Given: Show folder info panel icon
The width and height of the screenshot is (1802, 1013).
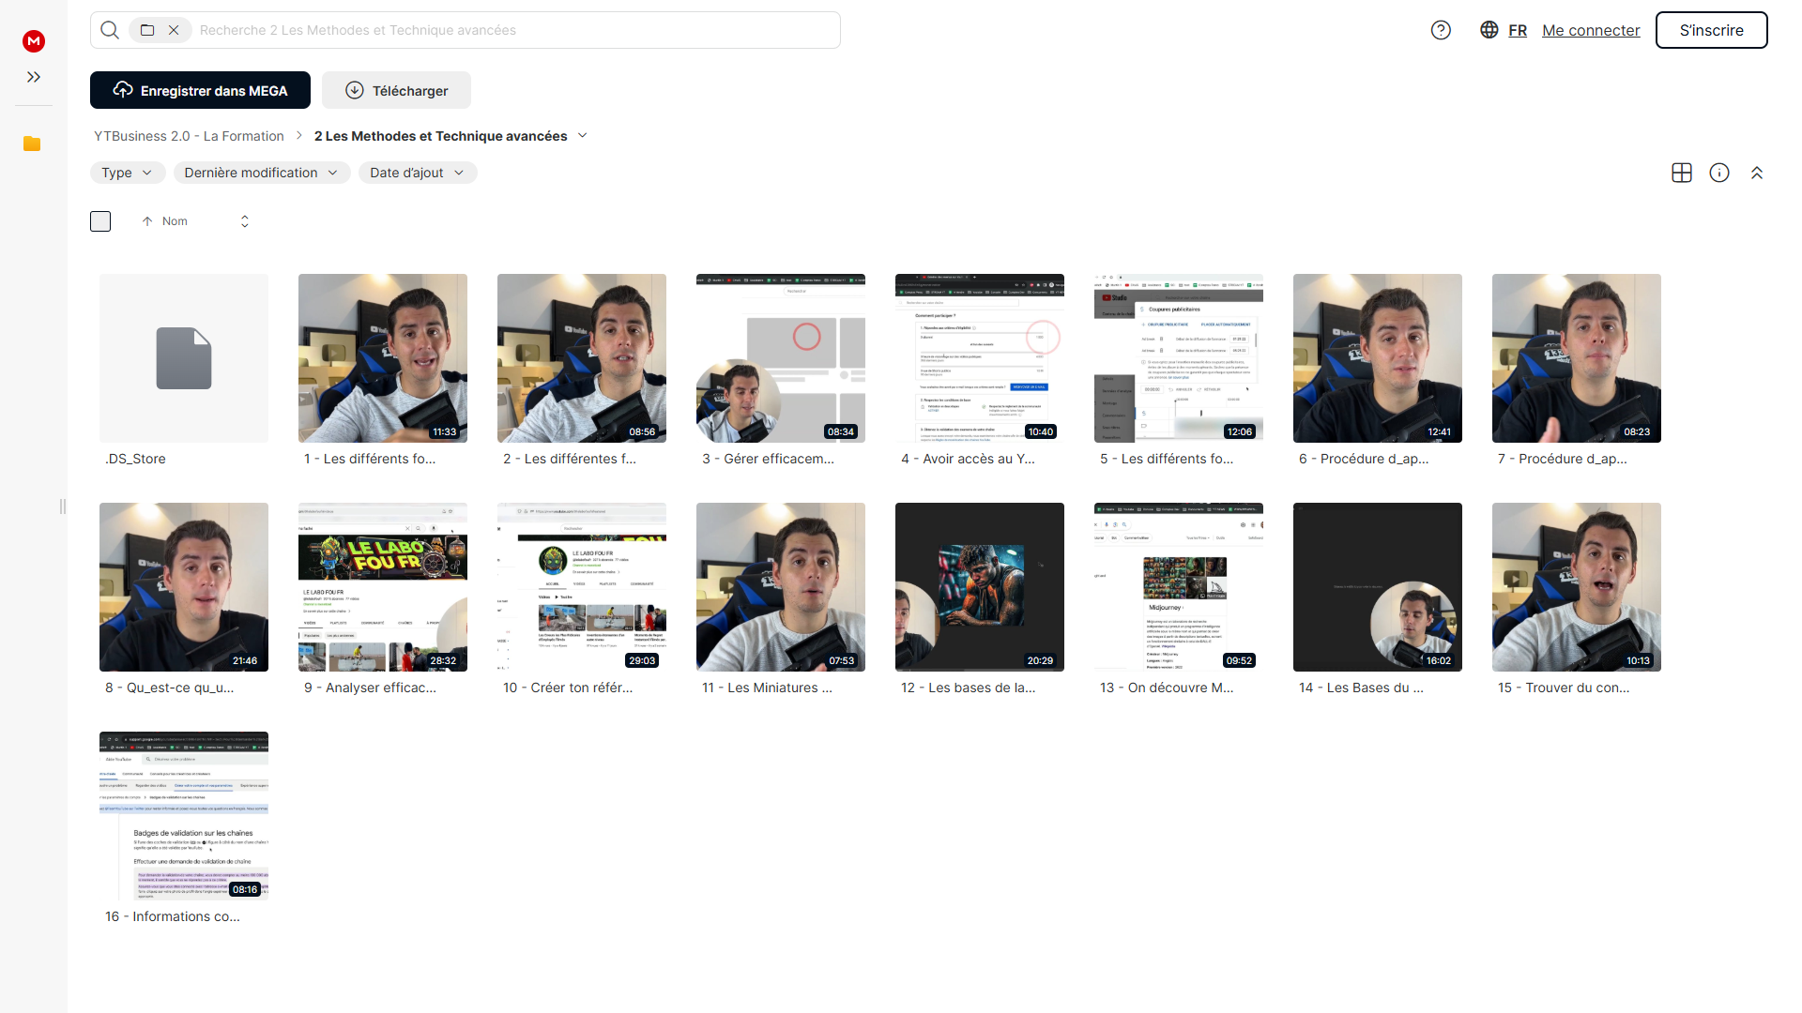Looking at the screenshot, I should 1719,173.
